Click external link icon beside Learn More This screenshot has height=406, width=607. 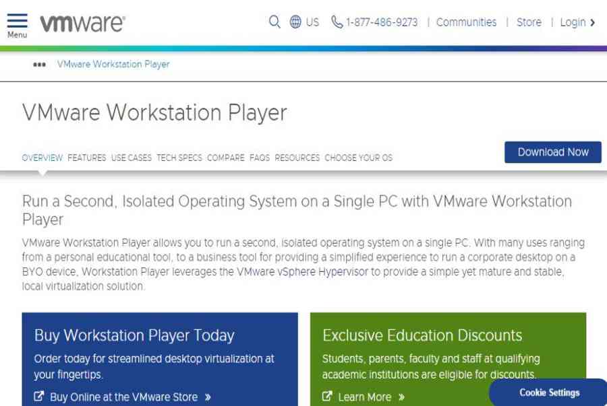327,396
